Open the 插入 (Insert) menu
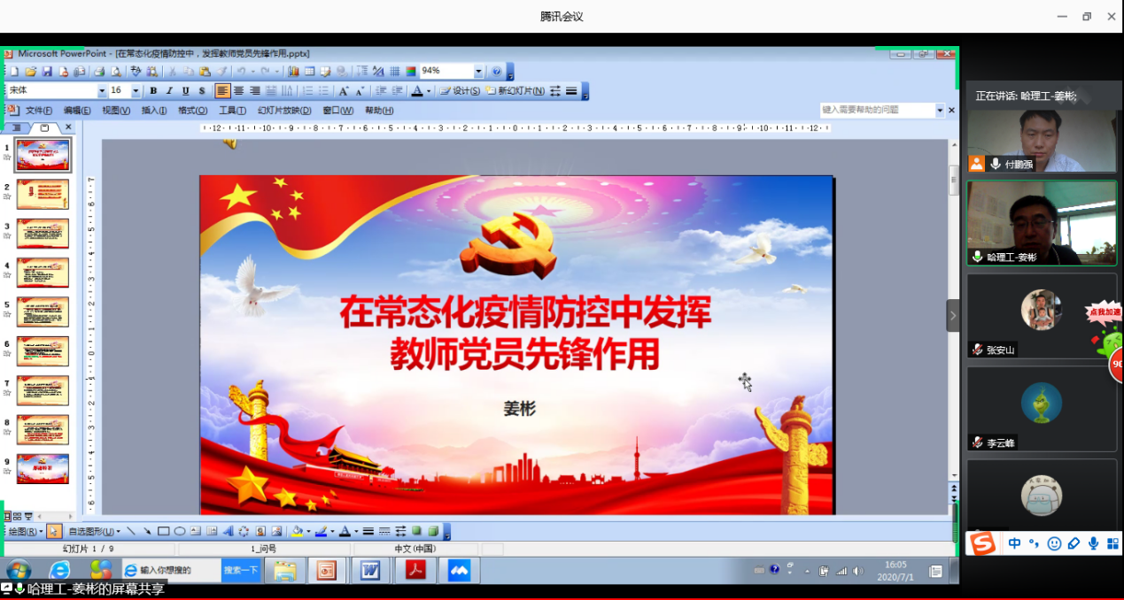The image size is (1124, 600). pos(153,111)
